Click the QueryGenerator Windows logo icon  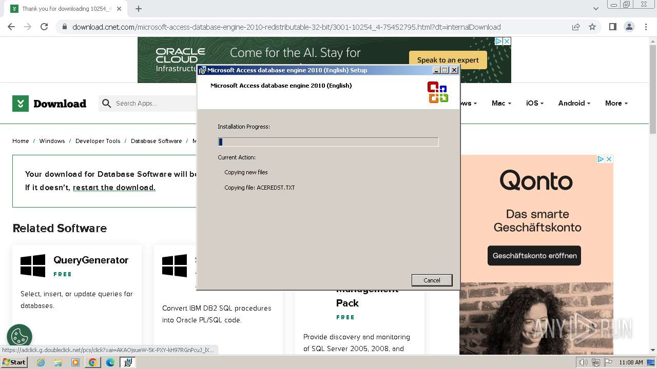[x=33, y=266]
